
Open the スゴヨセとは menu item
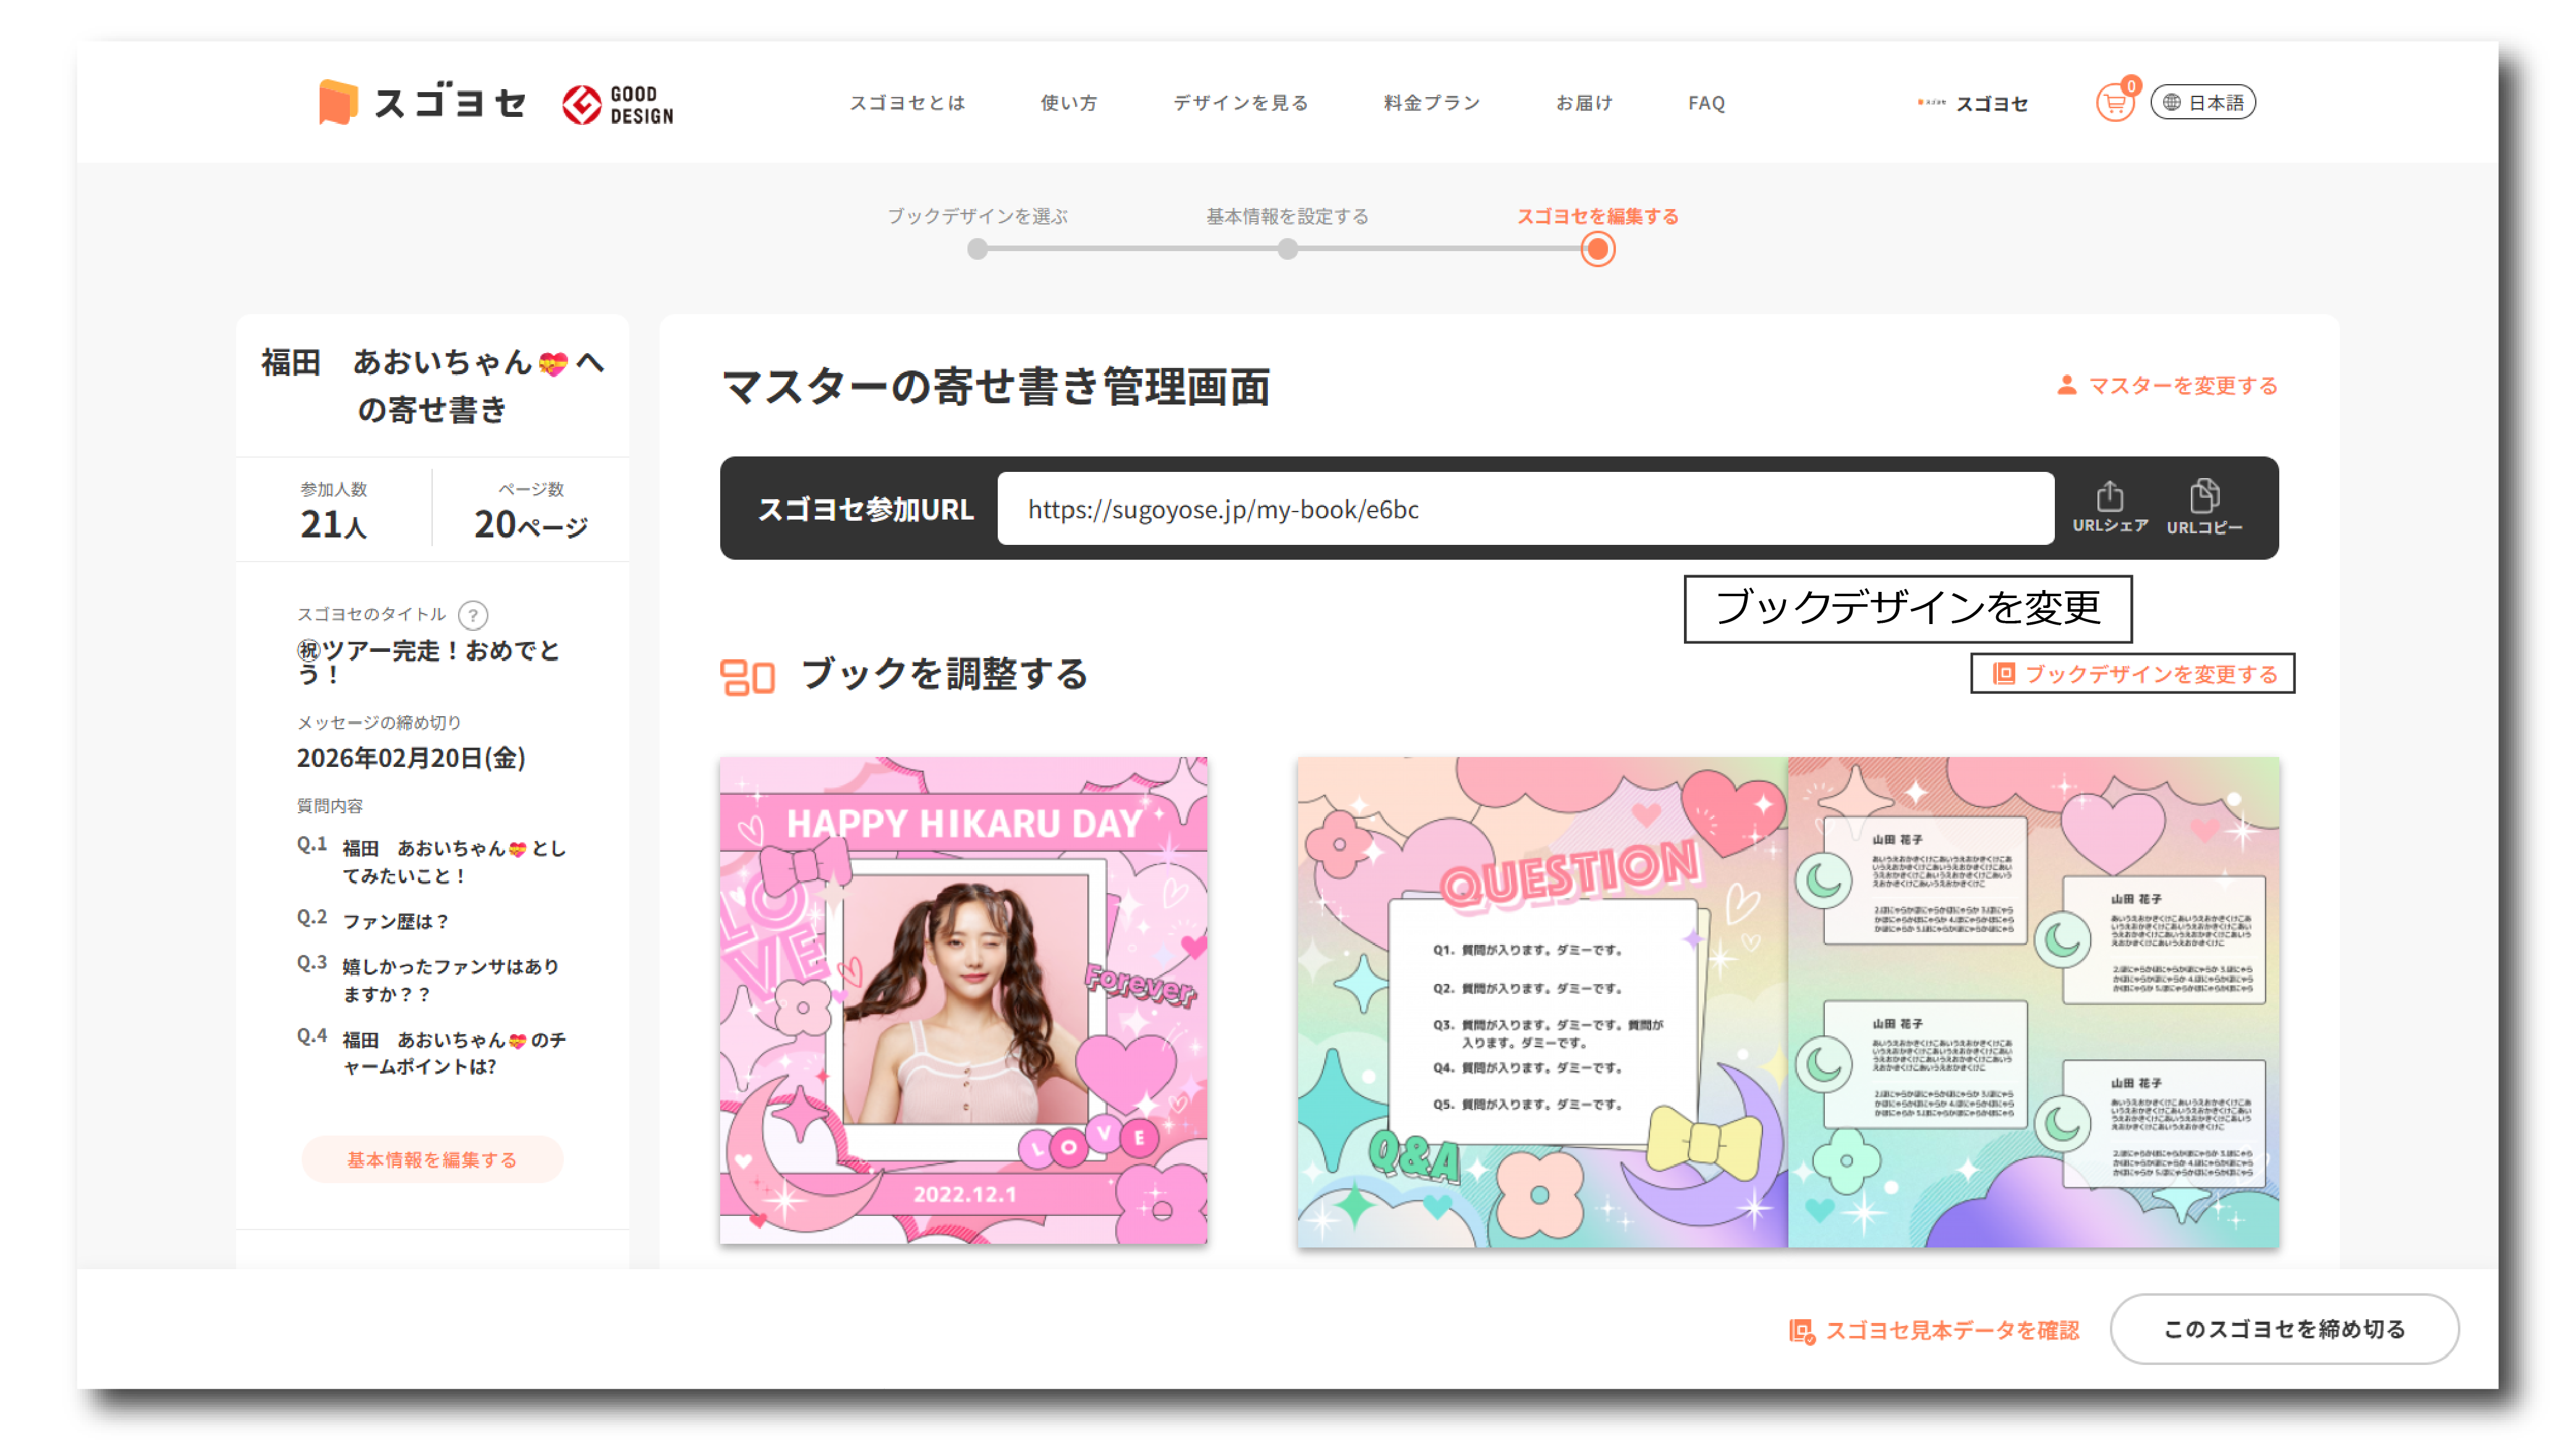coord(907,102)
